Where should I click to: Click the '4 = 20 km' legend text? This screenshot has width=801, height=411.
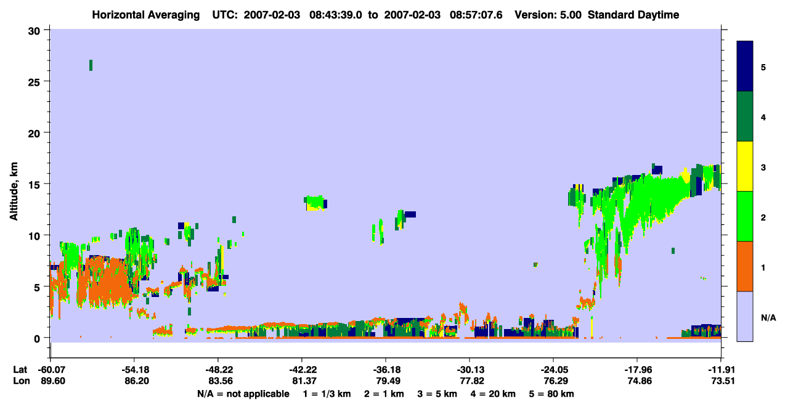click(x=493, y=394)
